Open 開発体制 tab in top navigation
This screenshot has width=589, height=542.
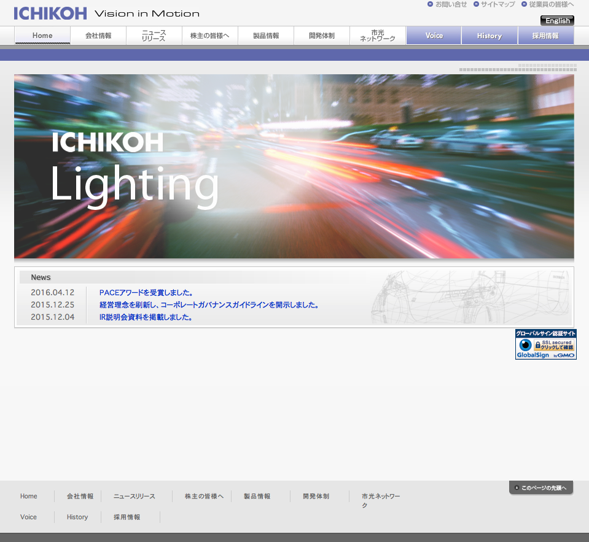(x=322, y=36)
